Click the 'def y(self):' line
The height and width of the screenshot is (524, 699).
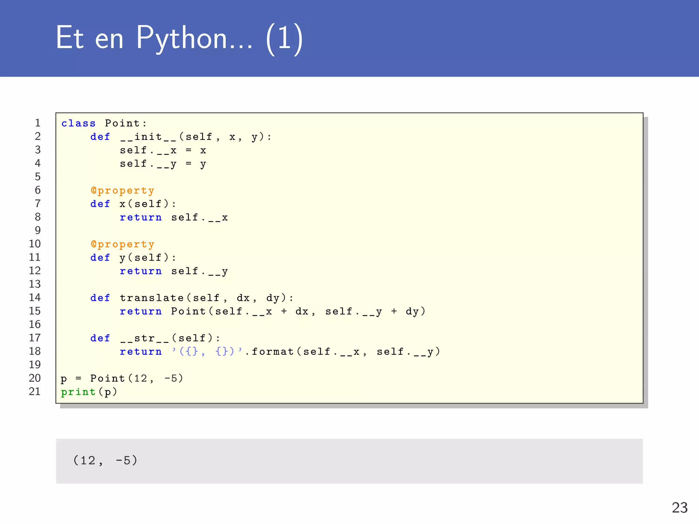[133, 258]
